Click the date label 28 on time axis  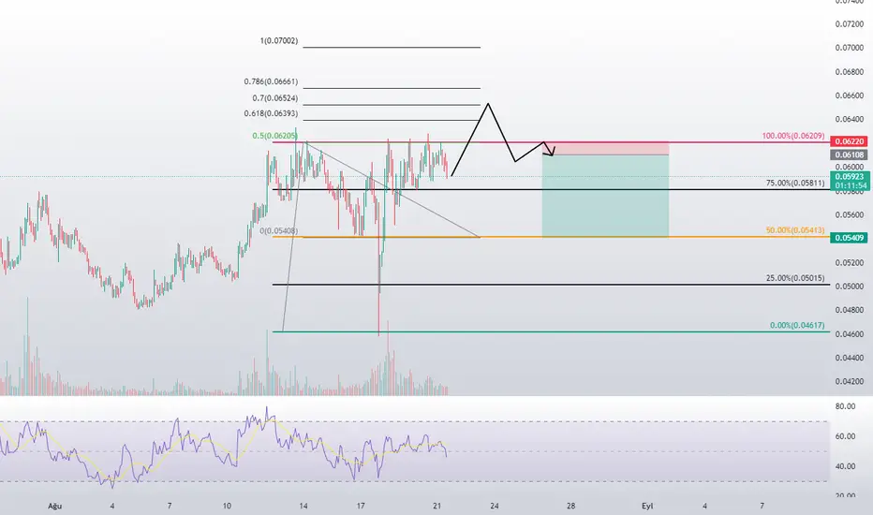[570, 506]
